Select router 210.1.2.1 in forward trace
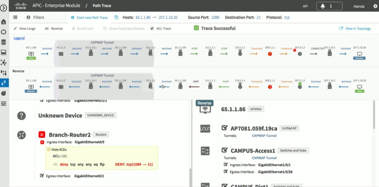Screen dimensions: 379x187 pos(240,54)
